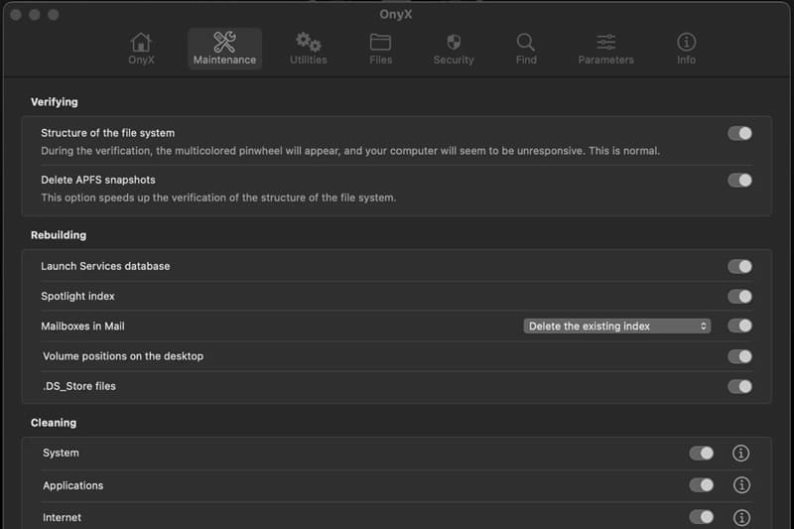This screenshot has height=529, width=794.
Task: Toggle System cleaning switch
Action: point(702,453)
